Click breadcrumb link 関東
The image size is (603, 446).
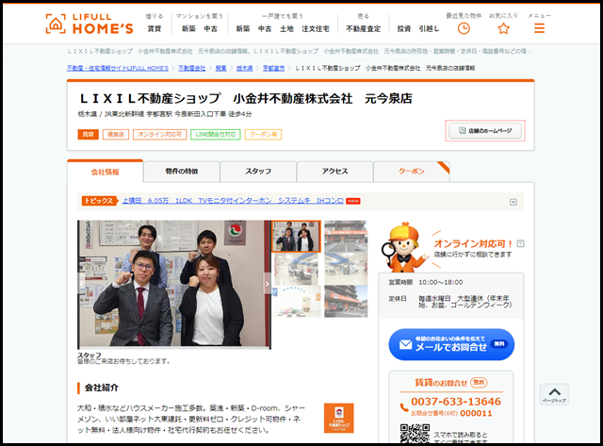[220, 68]
